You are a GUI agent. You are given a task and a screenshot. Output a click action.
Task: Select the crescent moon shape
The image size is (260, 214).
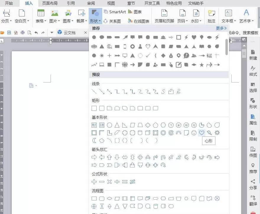pos(94,141)
